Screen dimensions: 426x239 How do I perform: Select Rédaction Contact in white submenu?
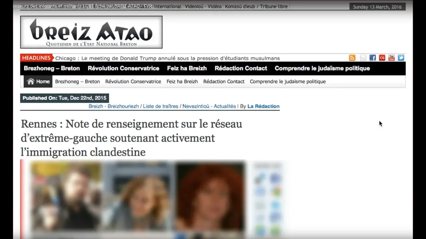[224, 81]
